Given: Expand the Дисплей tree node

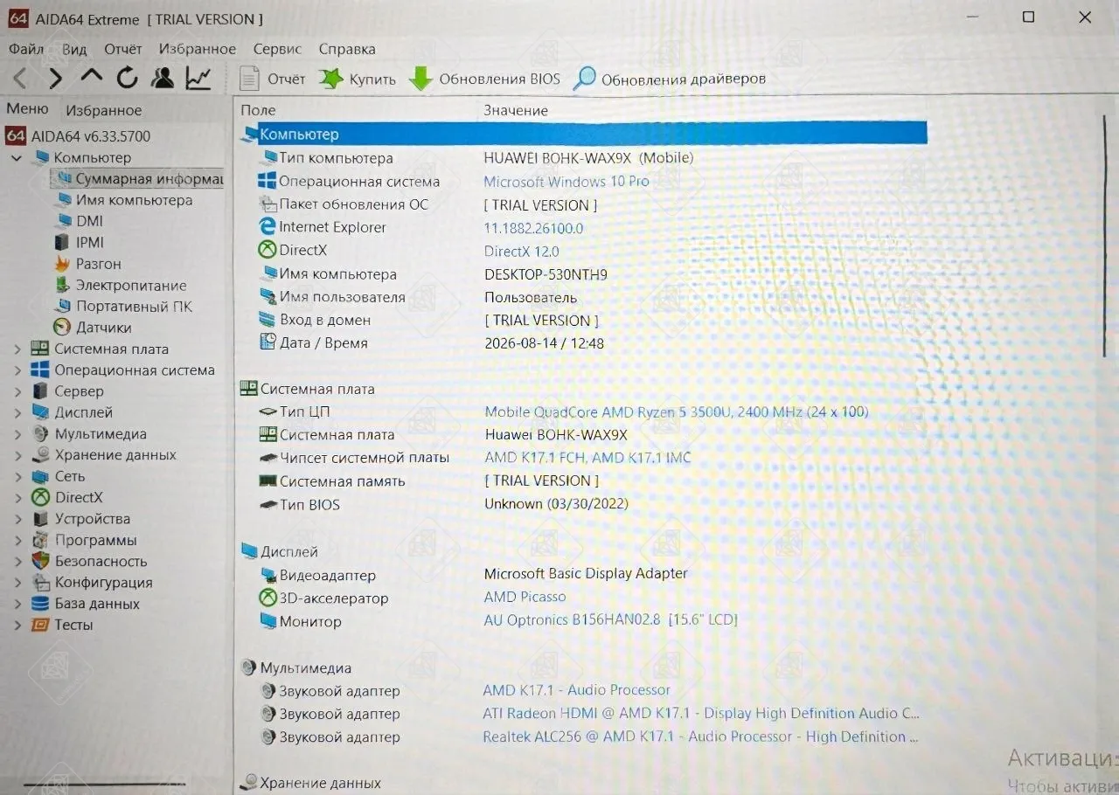Looking at the screenshot, I should click(x=17, y=412).
